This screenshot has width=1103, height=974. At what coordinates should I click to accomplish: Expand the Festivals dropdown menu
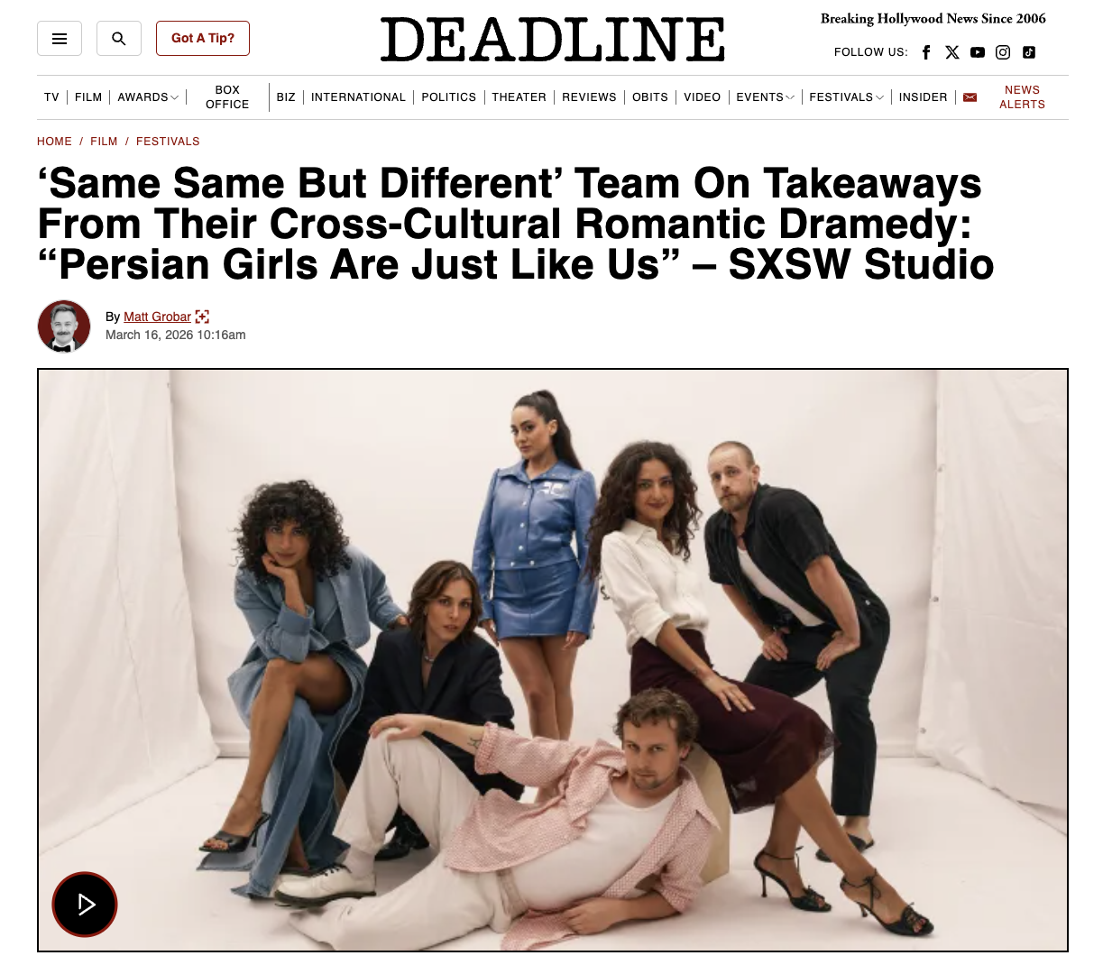coord(847,97)
